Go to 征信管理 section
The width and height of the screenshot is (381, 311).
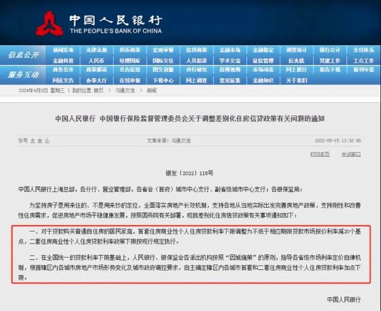[263, 61]
